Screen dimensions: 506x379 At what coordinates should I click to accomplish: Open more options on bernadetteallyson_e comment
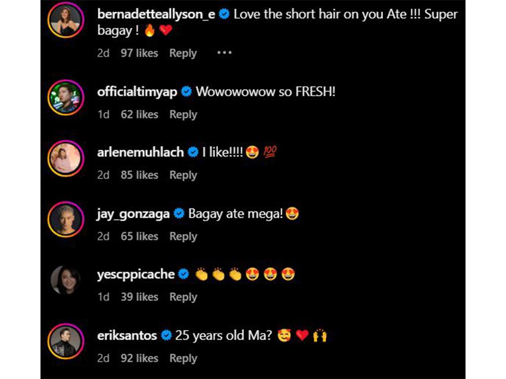[x=224, y=53]
